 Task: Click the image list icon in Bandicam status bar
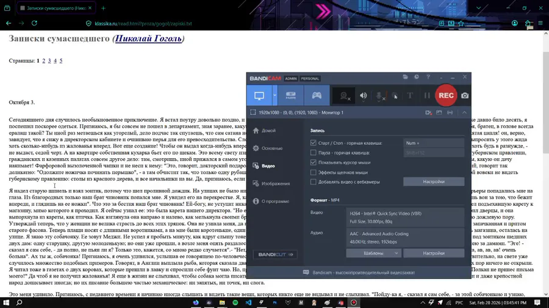coord(439,113)
